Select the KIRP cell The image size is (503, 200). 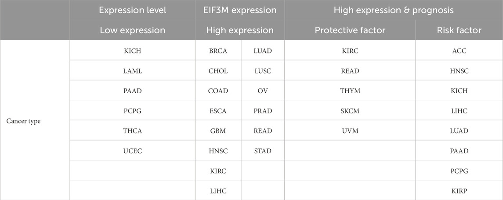459,191
